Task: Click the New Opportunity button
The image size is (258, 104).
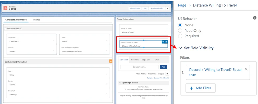Action: 157,8
